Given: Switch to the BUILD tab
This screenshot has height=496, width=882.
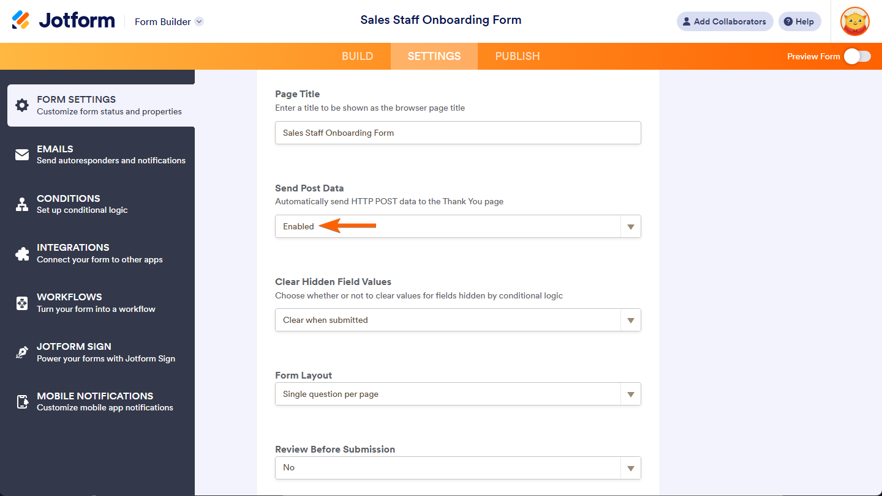Looking at the screenshot, I should pyautogui.click(x=357, y=56).
